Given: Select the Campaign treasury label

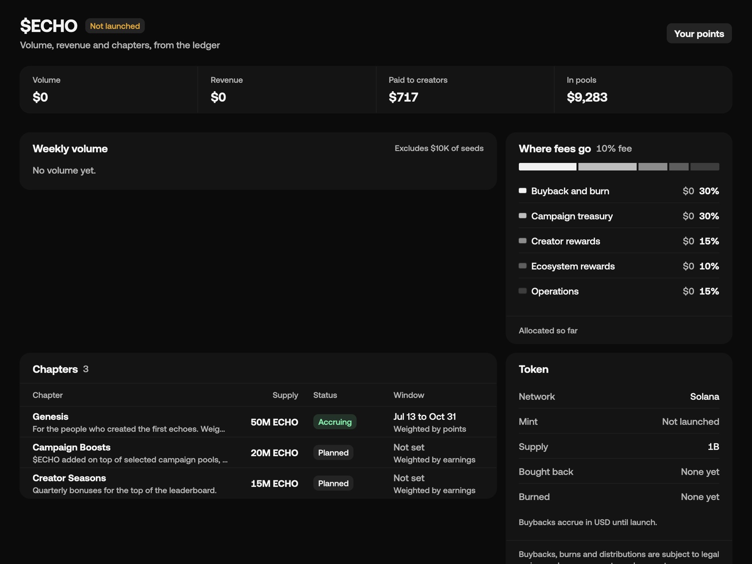Looking at the screenshot, I should (572, 216).
